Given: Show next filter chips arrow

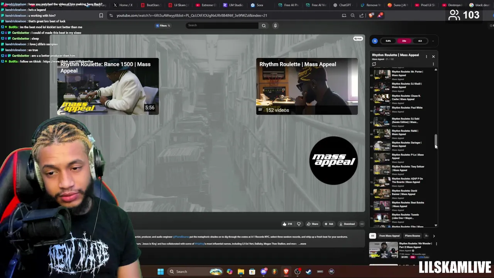Looking at the screenshot, I should point(434,236).
